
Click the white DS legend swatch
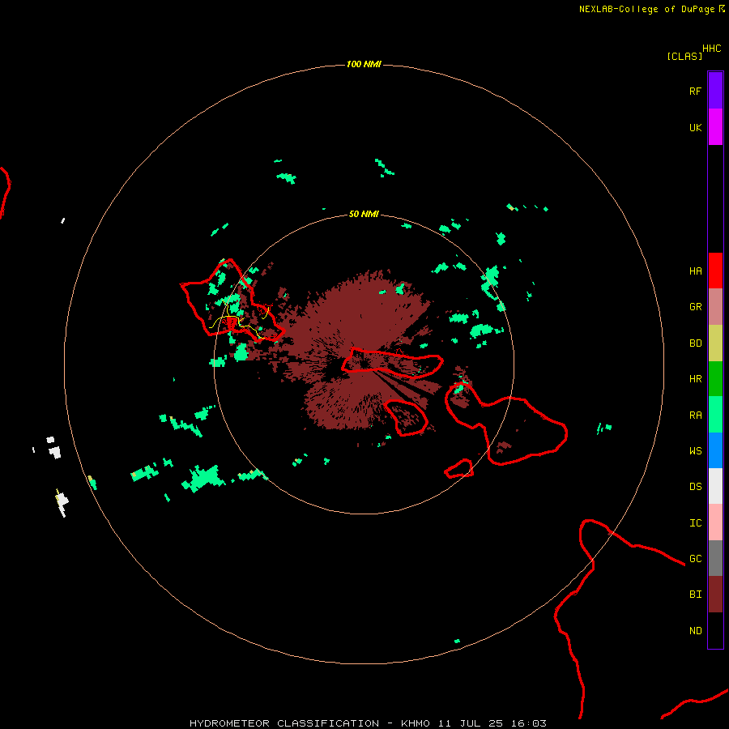pyautogui.click(x=715, y=486)
